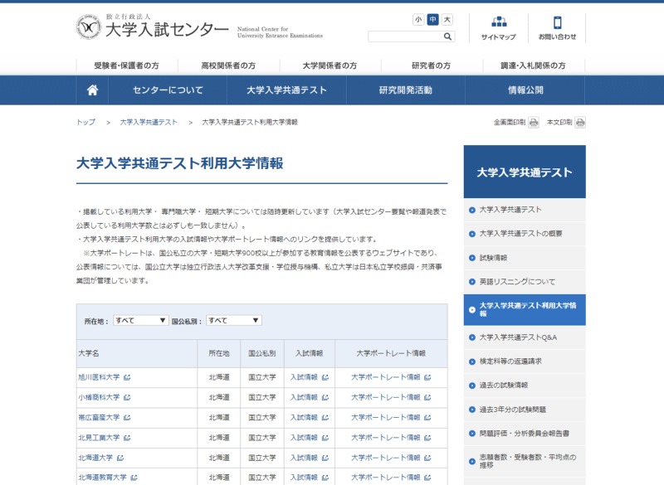Open the 所在地 location dropdown
The width and height of the screenshot is (664, 485).
[140, 321]
